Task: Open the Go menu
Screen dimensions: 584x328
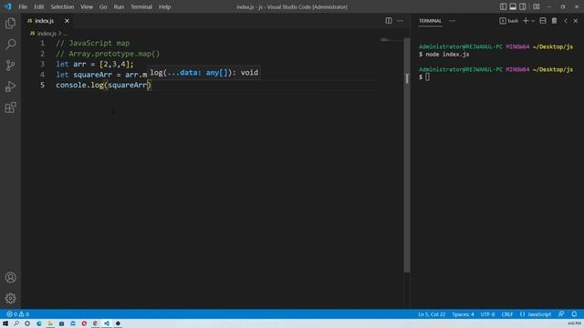Action: click(103, 6)
